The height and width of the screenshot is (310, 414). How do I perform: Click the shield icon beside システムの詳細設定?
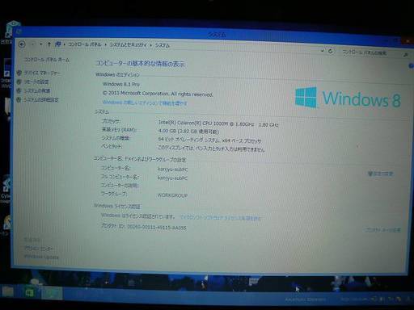point(19,99)
